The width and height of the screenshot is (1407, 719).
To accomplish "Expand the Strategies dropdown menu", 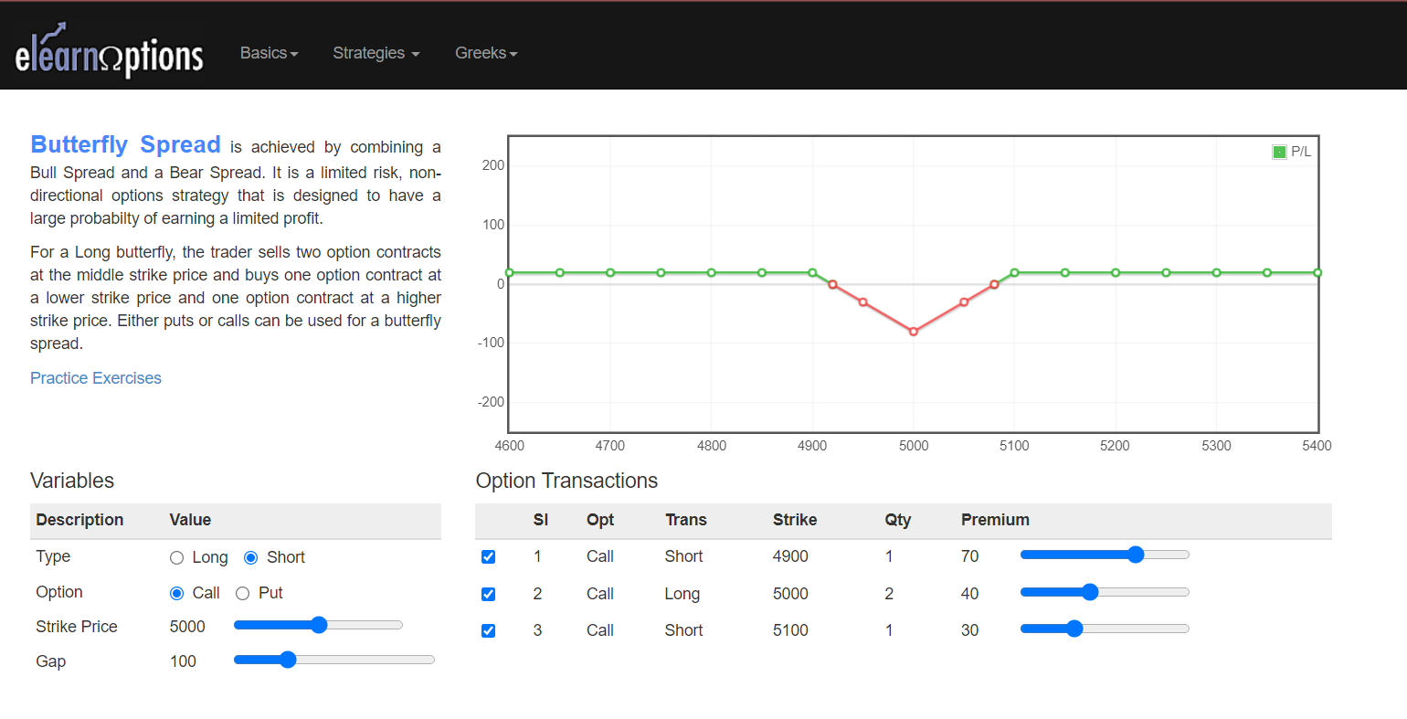I will [x=376, y=53].
